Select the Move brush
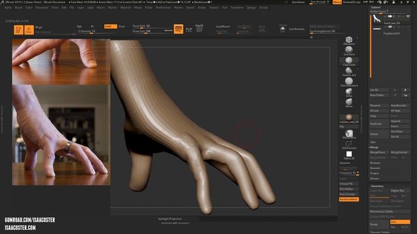 [x=349, y=103]
